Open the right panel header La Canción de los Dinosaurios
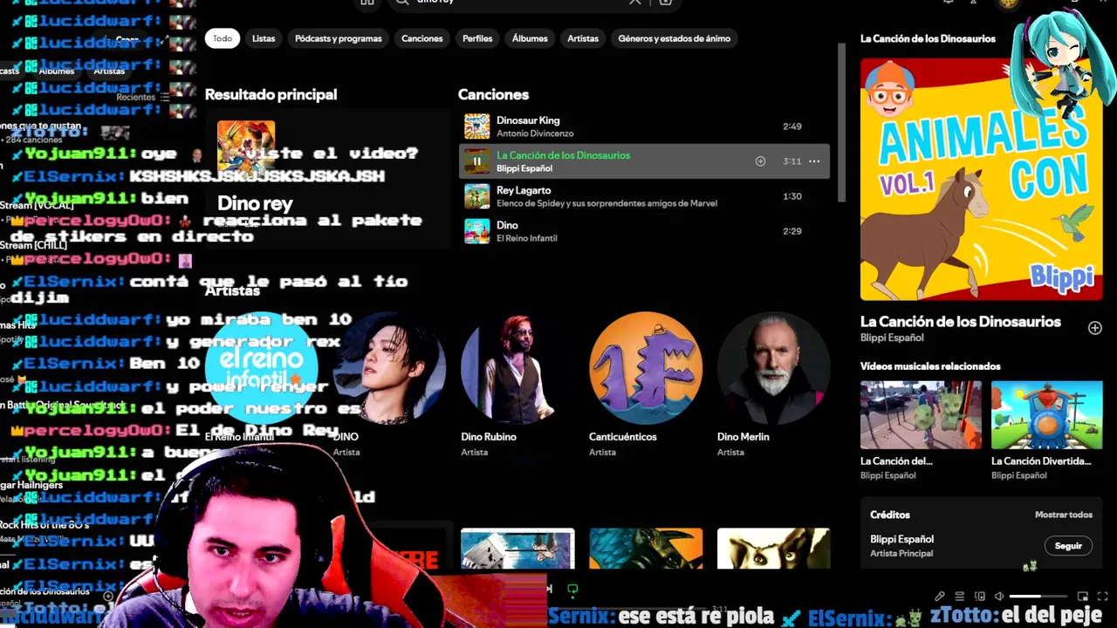 (928, 38)
